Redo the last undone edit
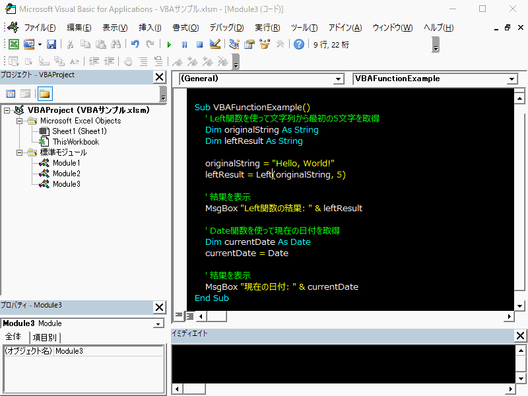 click(150, 44)
